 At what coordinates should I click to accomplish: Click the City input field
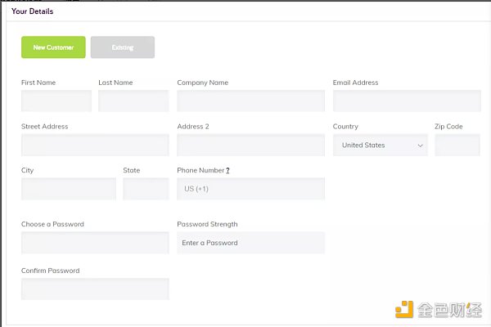pyautogui.click(x=69, y=189)
